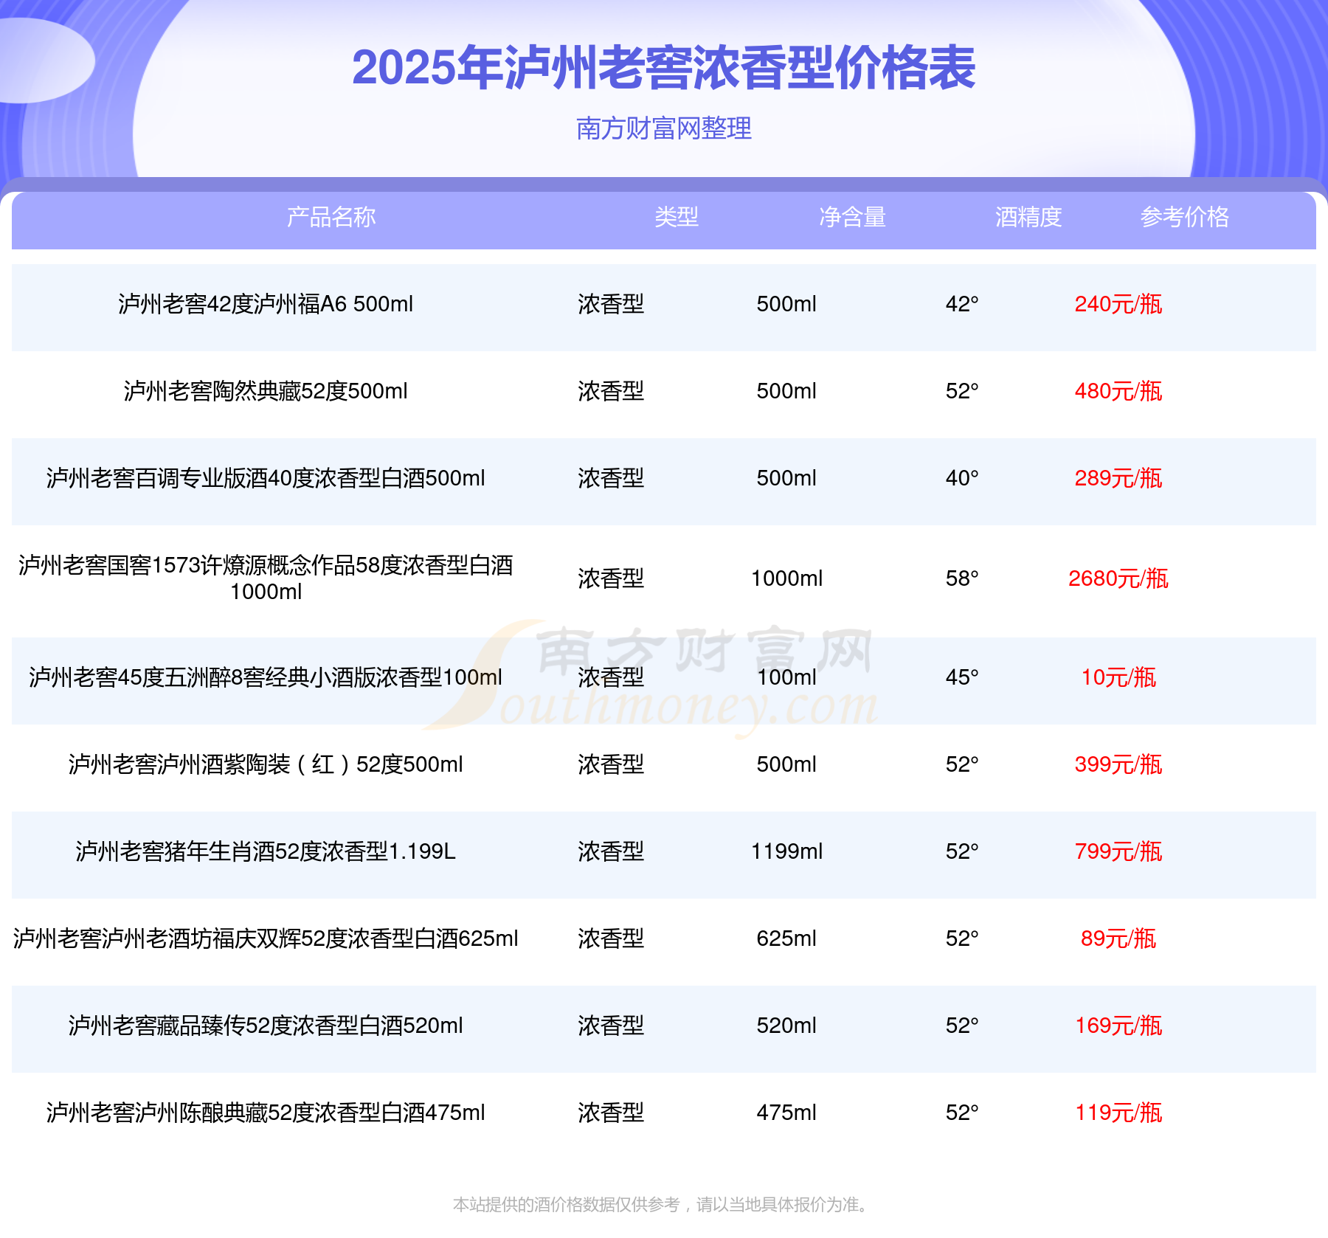The image size is (1328, 1238).
Task: Select the price 2680元/瓶
Action: (x=1118, y=578)
